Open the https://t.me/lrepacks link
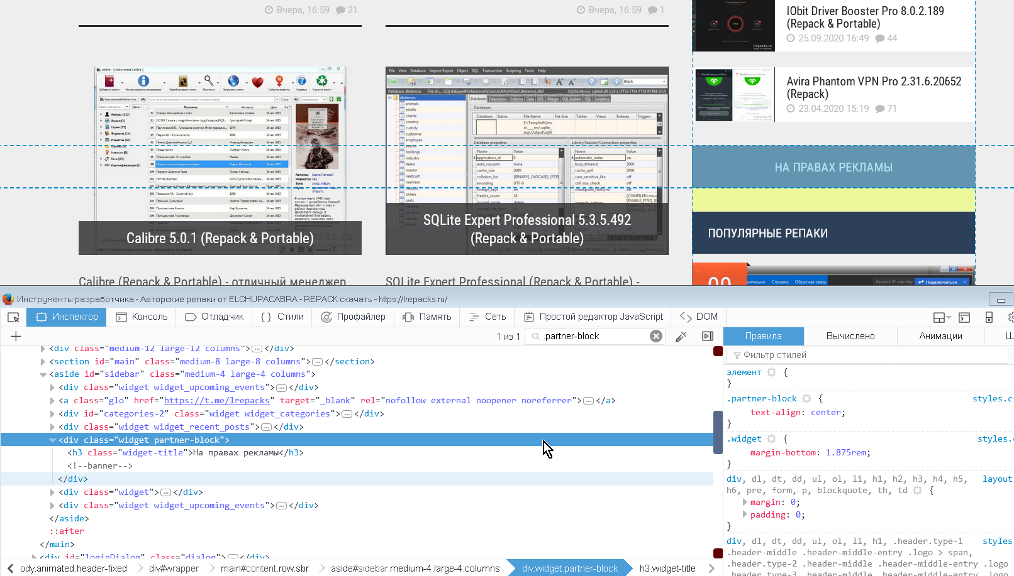This screenshot has height=576, width=1014. pyautogui.click(x=217, y=400)
